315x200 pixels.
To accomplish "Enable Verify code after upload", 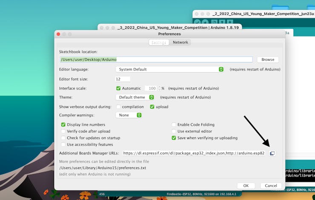I will pos(63,131).
